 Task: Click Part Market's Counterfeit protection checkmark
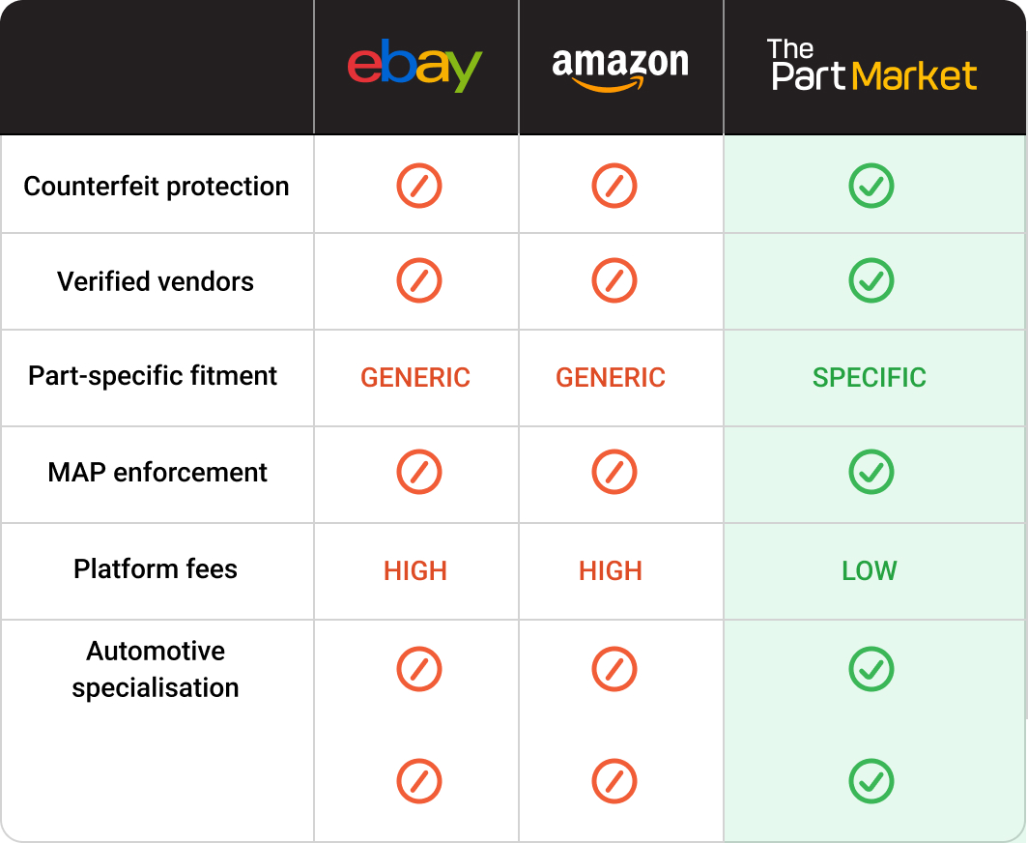pos(871,186)
